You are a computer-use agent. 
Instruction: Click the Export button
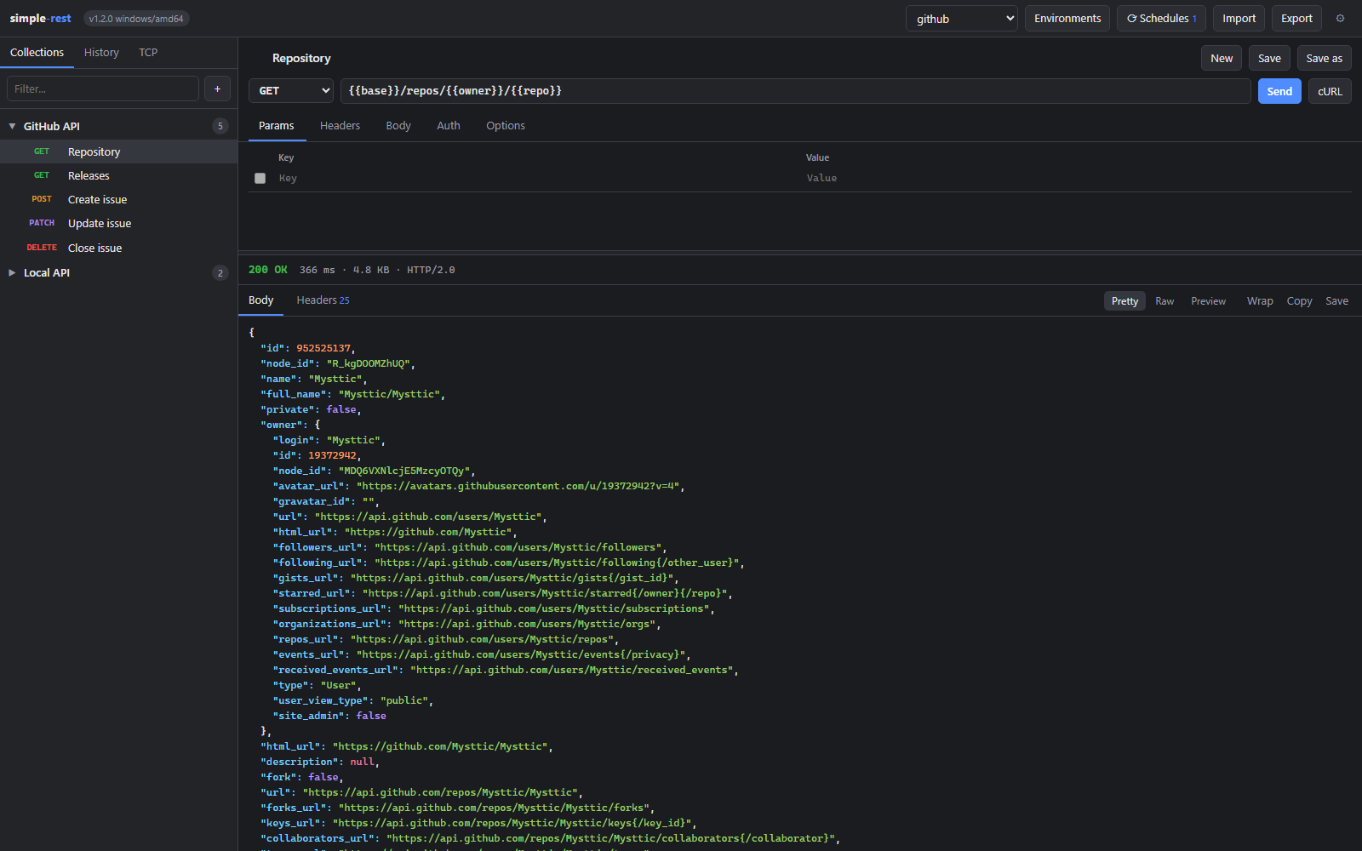[1296, 19]
